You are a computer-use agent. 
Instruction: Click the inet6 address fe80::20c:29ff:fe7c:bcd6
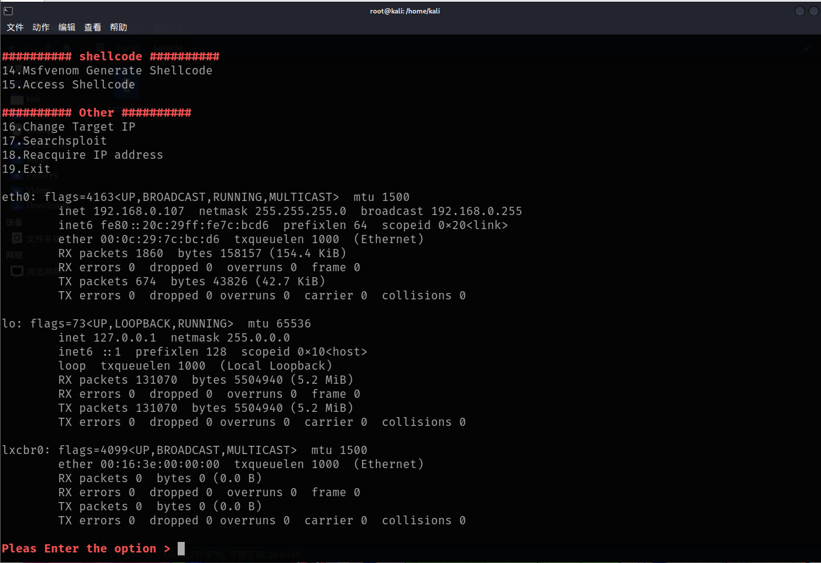pos(185,225)
